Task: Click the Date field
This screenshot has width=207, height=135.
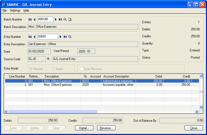Action: pos(39,51)
